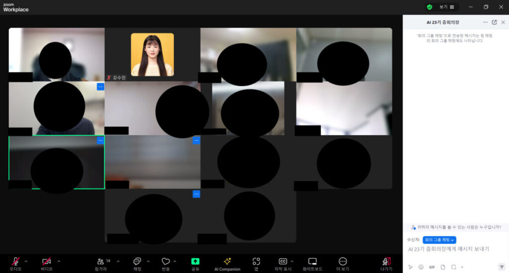
Task: Open the 화이트보드 whiteboard
Action: (312, 262)
